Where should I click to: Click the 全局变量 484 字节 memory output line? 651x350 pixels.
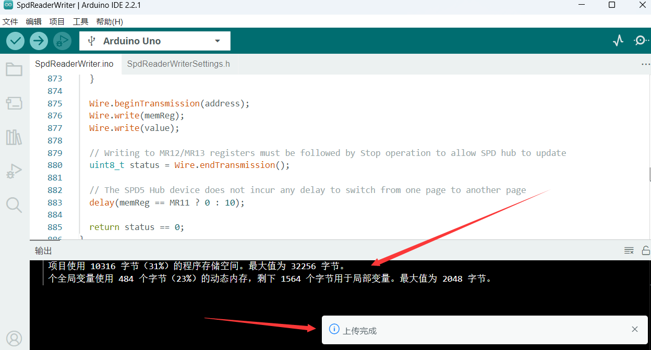[x=270, y=279]
